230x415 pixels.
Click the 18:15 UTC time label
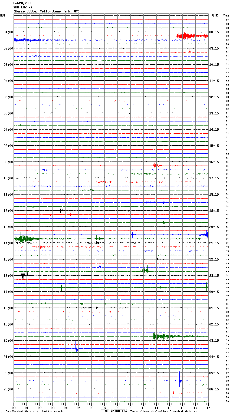pyautogui.click(x=214, y=195)
